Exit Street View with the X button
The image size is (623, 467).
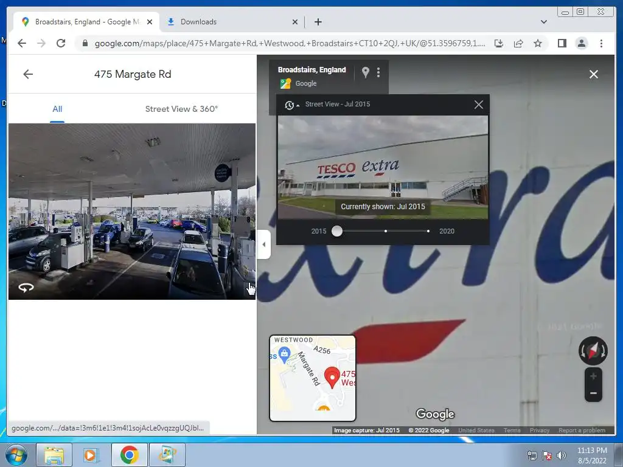coord(594,74)
